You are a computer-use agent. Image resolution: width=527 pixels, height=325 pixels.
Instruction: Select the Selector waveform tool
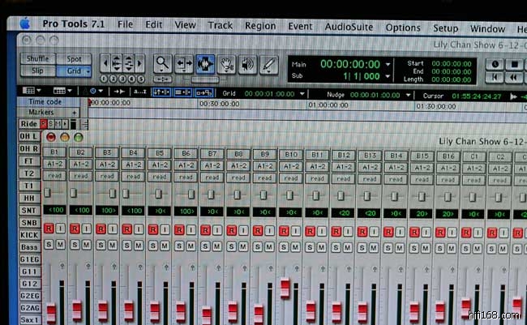(x=205, y=64)
